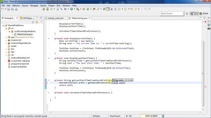
Task: Select ic_launcher-web.png in the tree
Action: tap(20, 61)
